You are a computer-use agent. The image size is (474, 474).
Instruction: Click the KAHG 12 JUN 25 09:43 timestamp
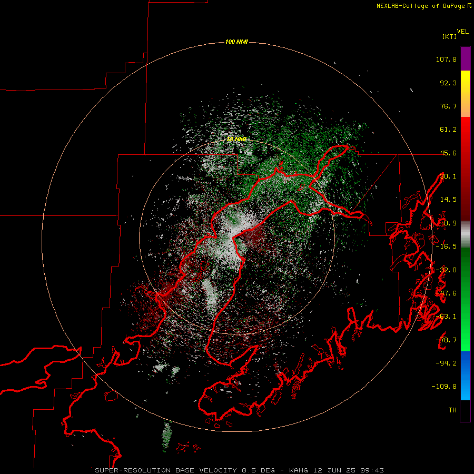pyautogui.click(x=337, y=470)
